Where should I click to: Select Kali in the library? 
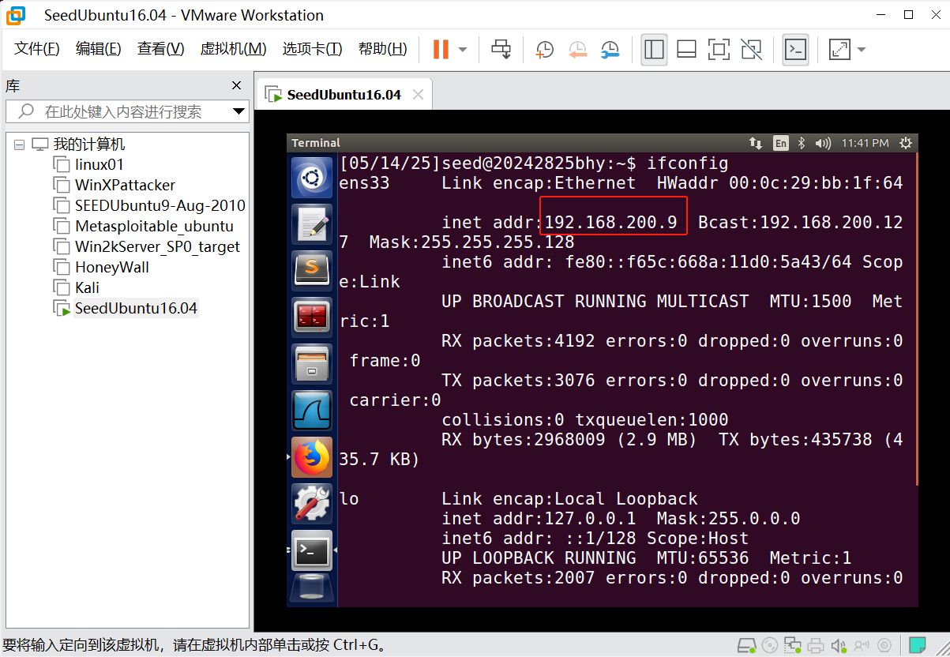point(87,288)
